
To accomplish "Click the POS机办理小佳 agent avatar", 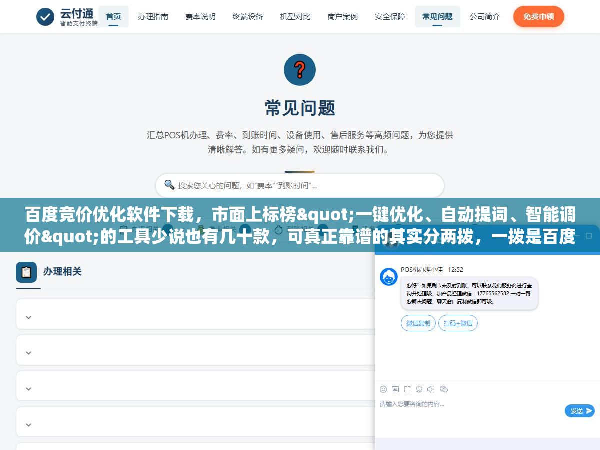I will point(389,277).
